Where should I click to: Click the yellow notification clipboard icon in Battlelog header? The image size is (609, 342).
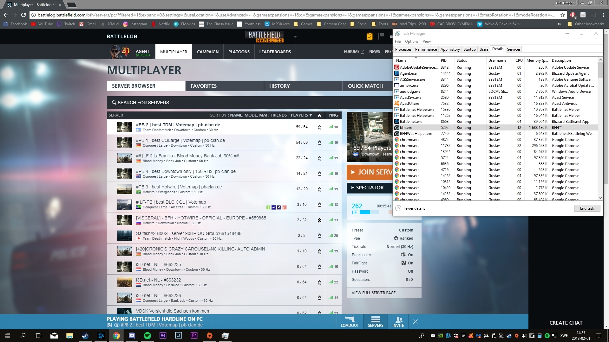[370, 36]
